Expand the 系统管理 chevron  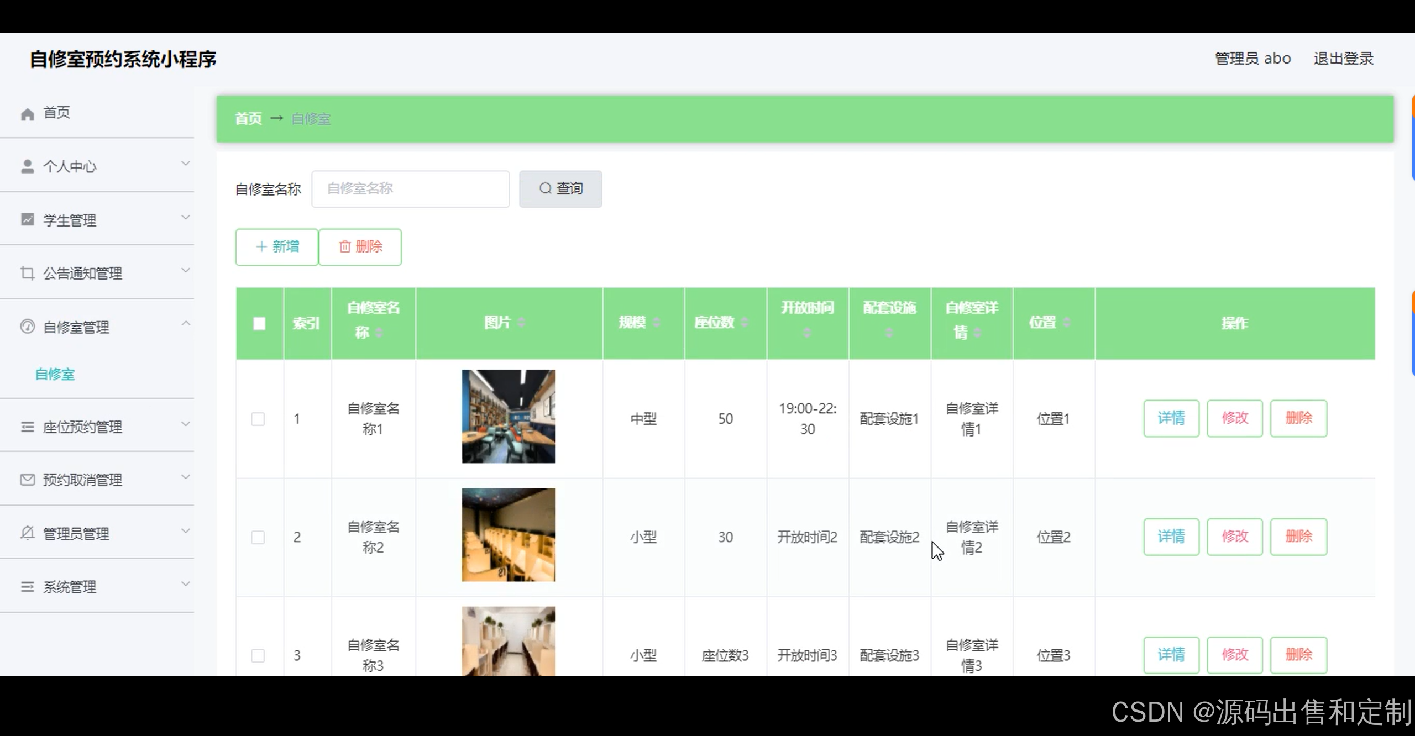186,584
